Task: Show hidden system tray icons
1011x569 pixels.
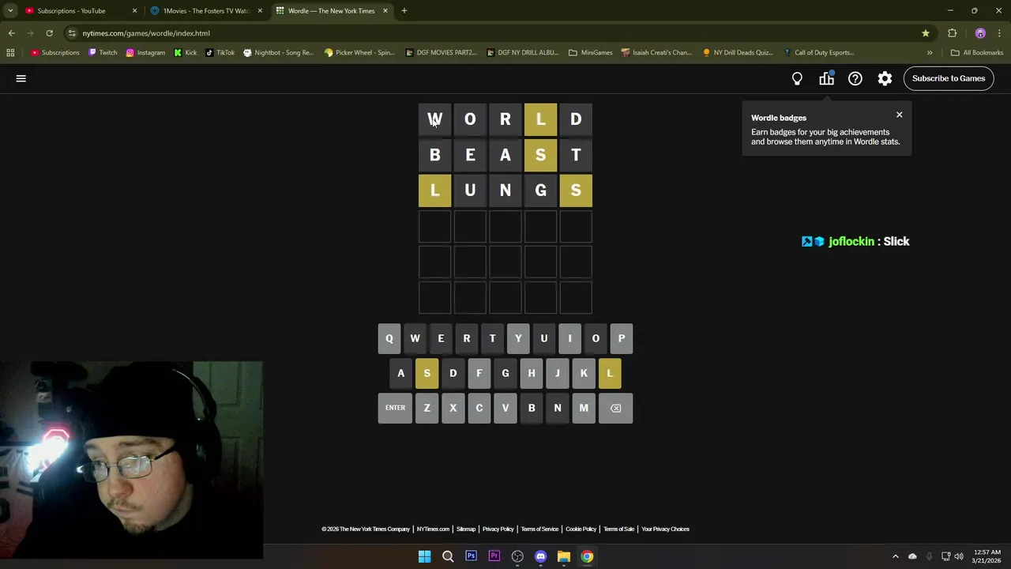Action: pos(896,556)
